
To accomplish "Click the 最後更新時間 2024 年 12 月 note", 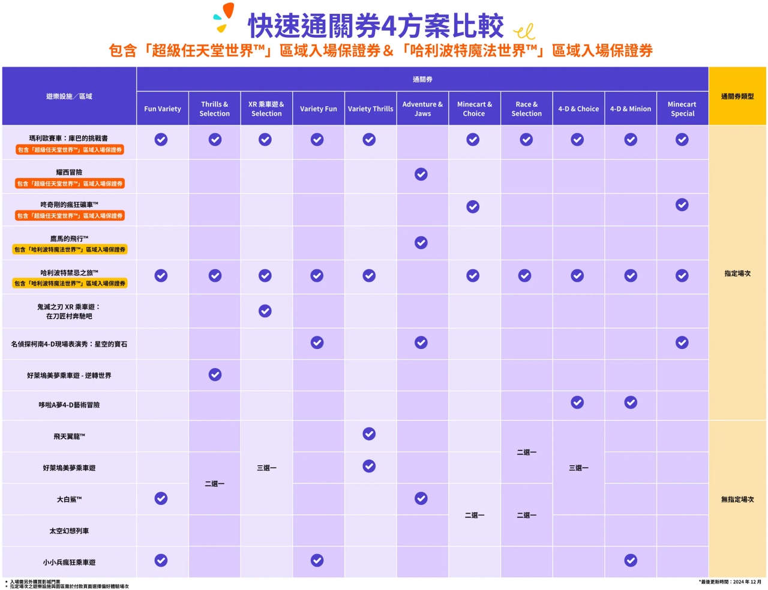I will 730,582.
